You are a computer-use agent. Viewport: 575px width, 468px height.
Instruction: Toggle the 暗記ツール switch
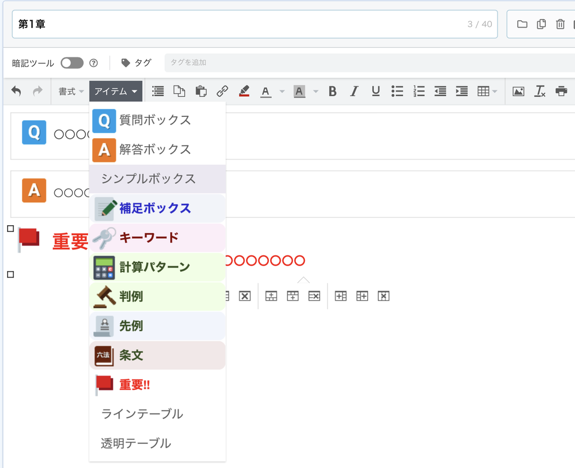coord(72,63)
